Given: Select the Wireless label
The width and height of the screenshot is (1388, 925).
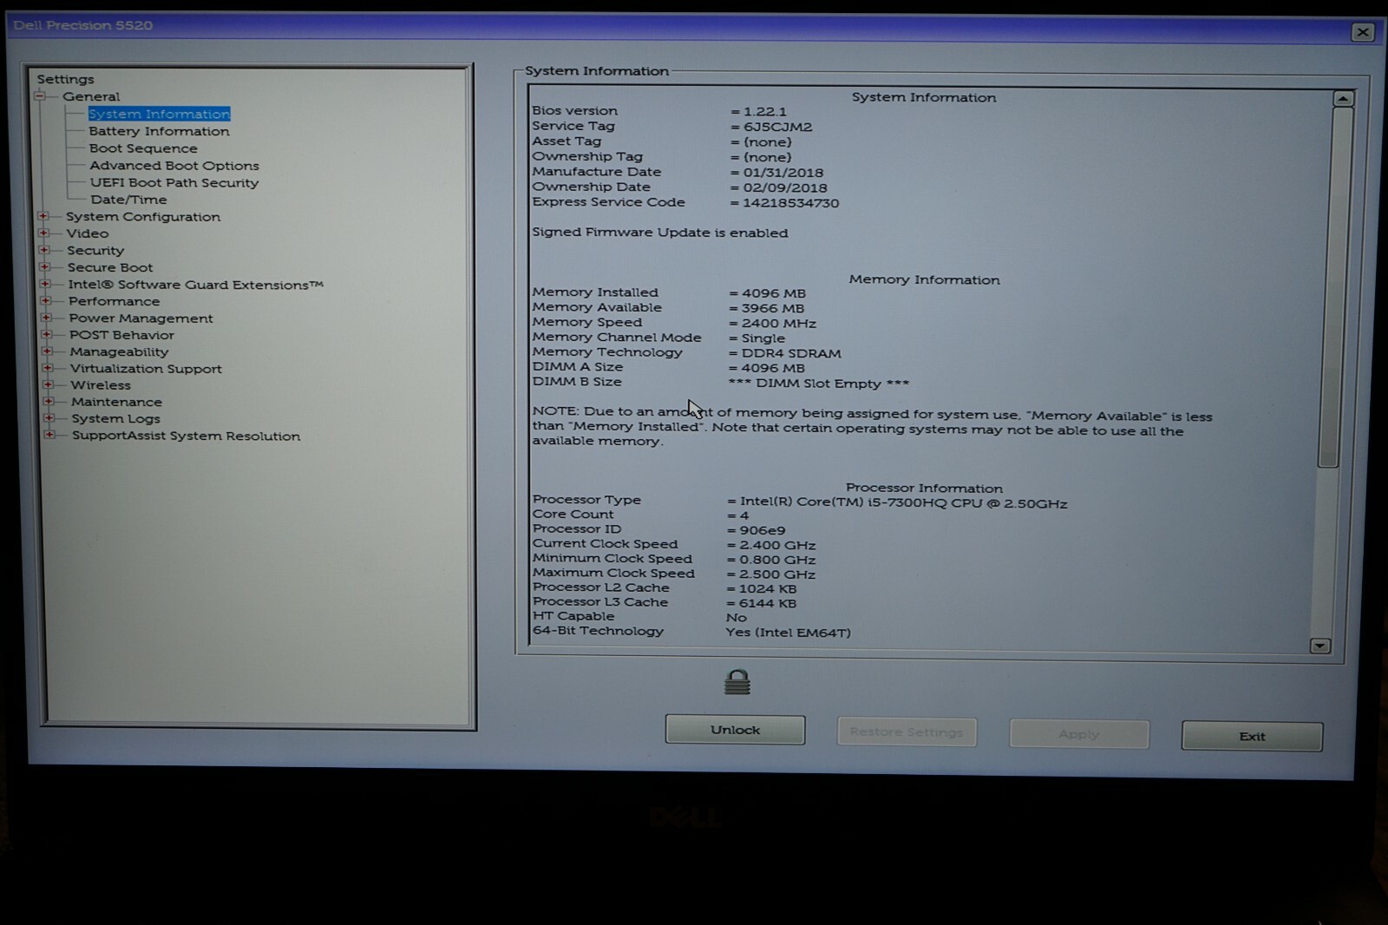Looking at the screenshot, I should [101, 385].
